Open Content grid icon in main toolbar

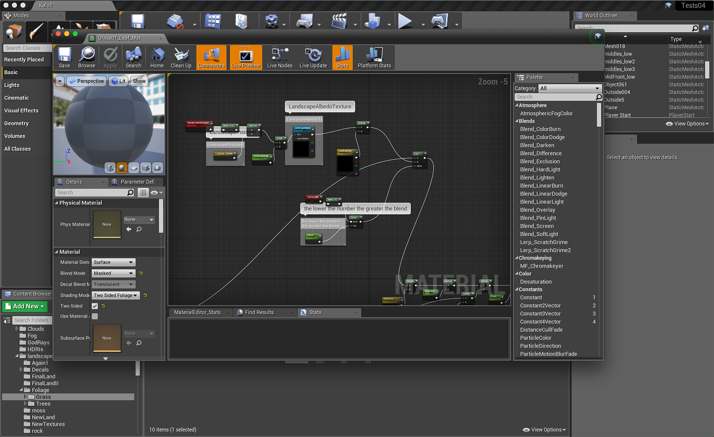(213, 21)
